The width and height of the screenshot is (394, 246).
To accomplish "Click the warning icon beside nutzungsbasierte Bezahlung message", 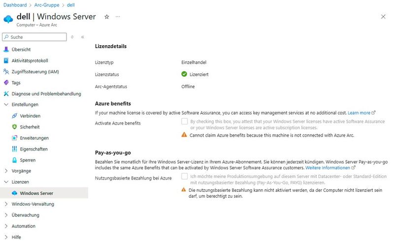I will (x=184, y=190).
